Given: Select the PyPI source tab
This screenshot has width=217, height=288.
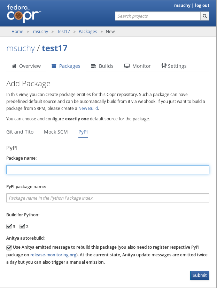Looking at the screenshot, I should (83, 132).
